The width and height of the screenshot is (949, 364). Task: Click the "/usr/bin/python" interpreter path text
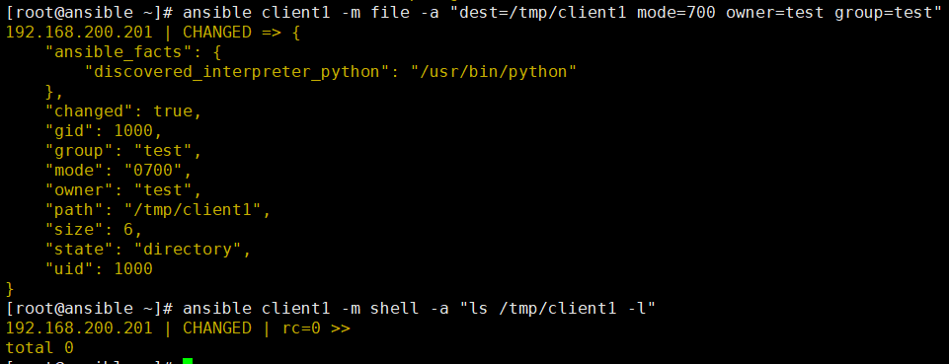click(x=493, y=71)
